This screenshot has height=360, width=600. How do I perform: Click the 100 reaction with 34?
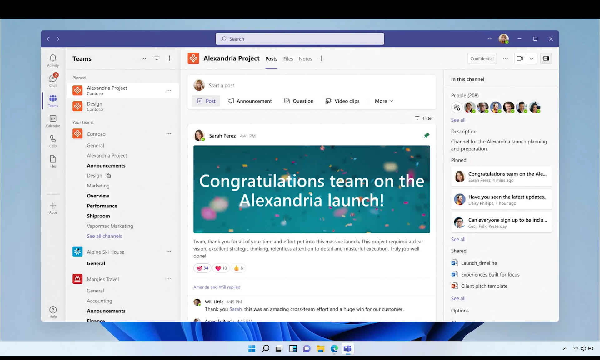[202, 268]
